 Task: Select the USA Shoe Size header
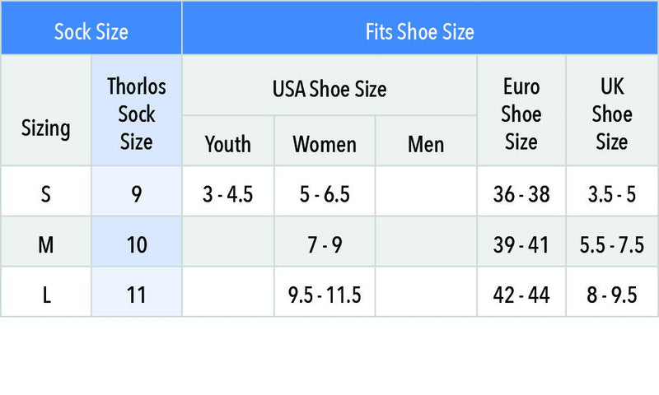point(329,86)
